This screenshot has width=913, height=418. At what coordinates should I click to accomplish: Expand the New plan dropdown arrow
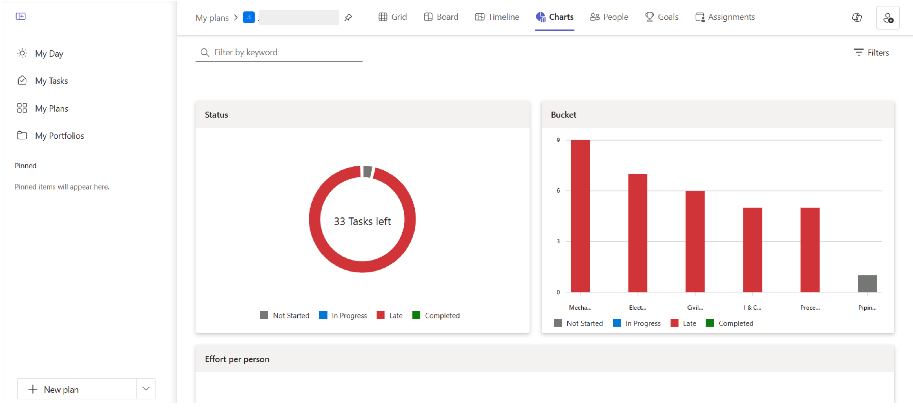pos(146,389)
